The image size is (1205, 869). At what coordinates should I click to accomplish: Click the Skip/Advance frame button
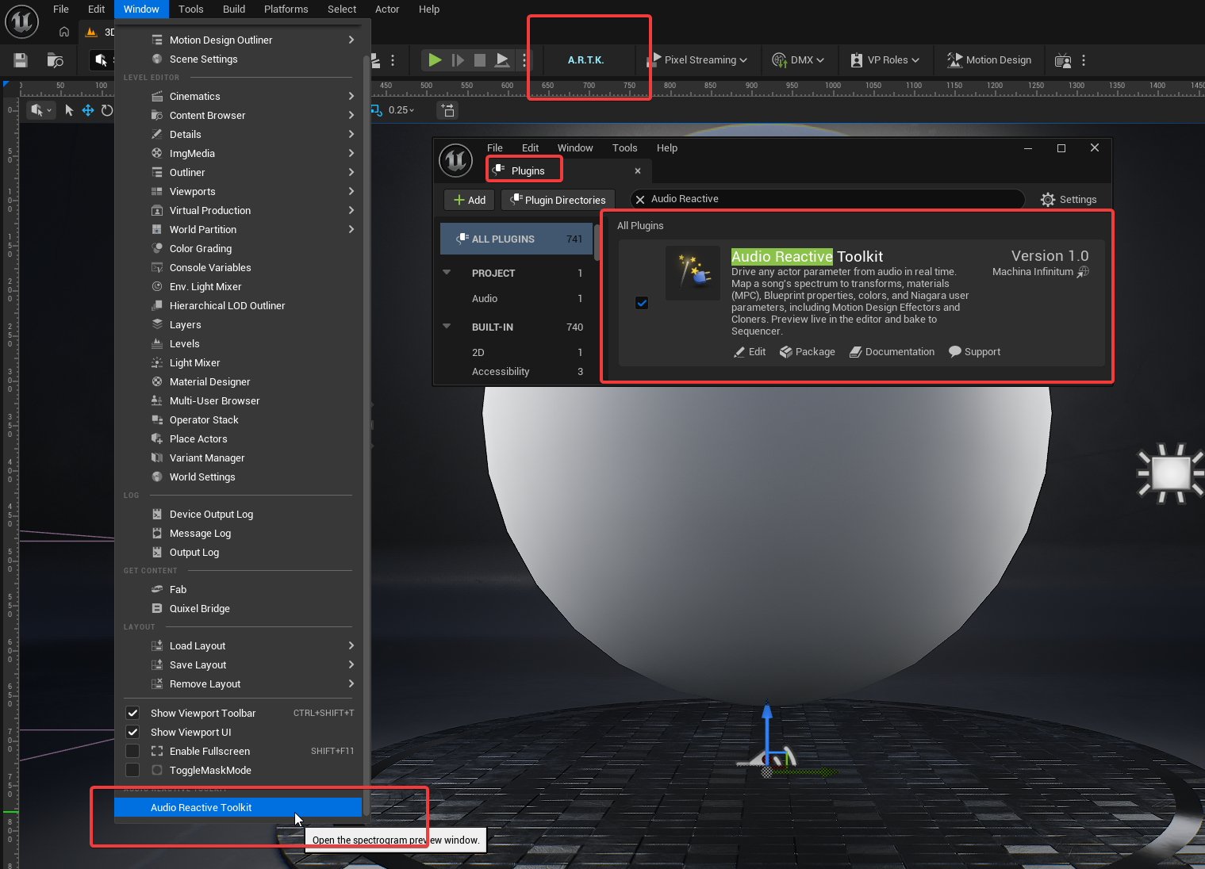point(458,59)
